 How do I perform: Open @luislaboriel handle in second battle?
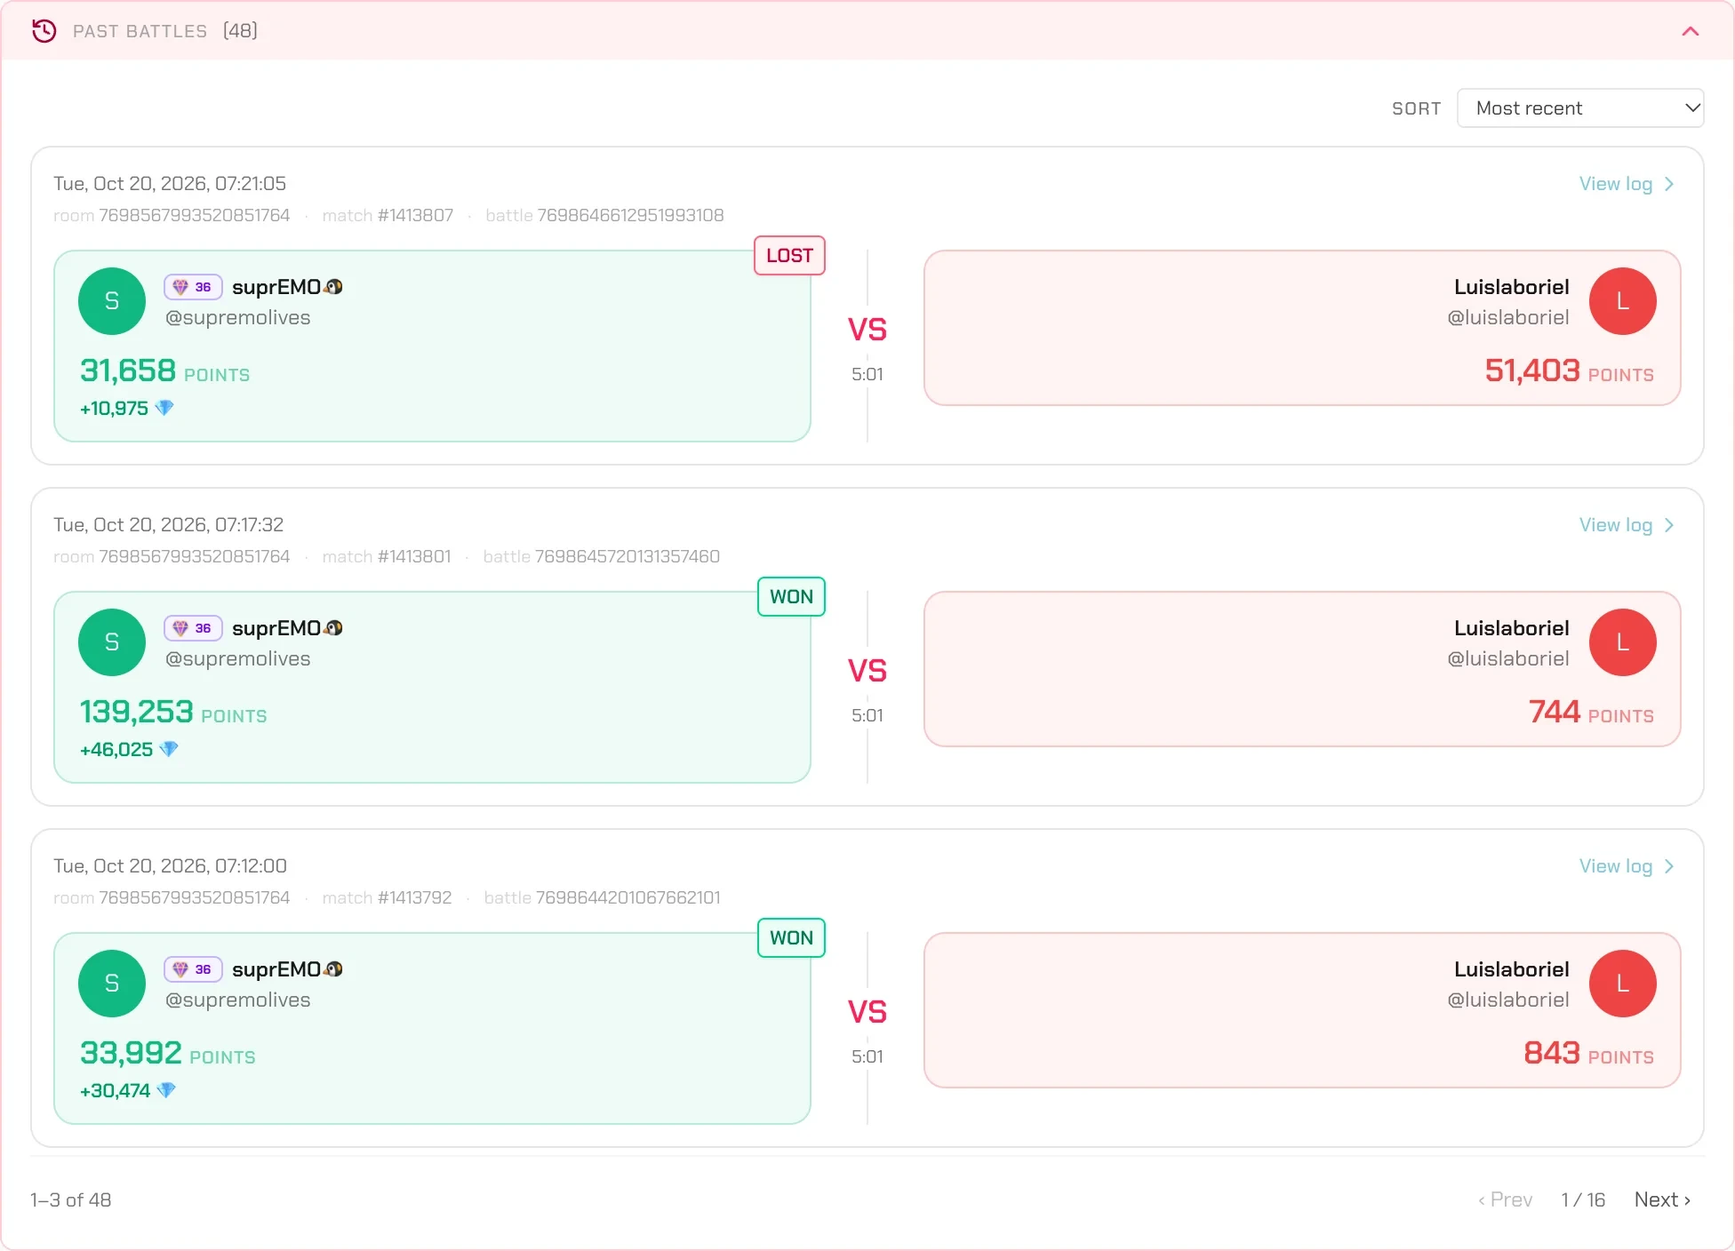(x=1507, y=658)
